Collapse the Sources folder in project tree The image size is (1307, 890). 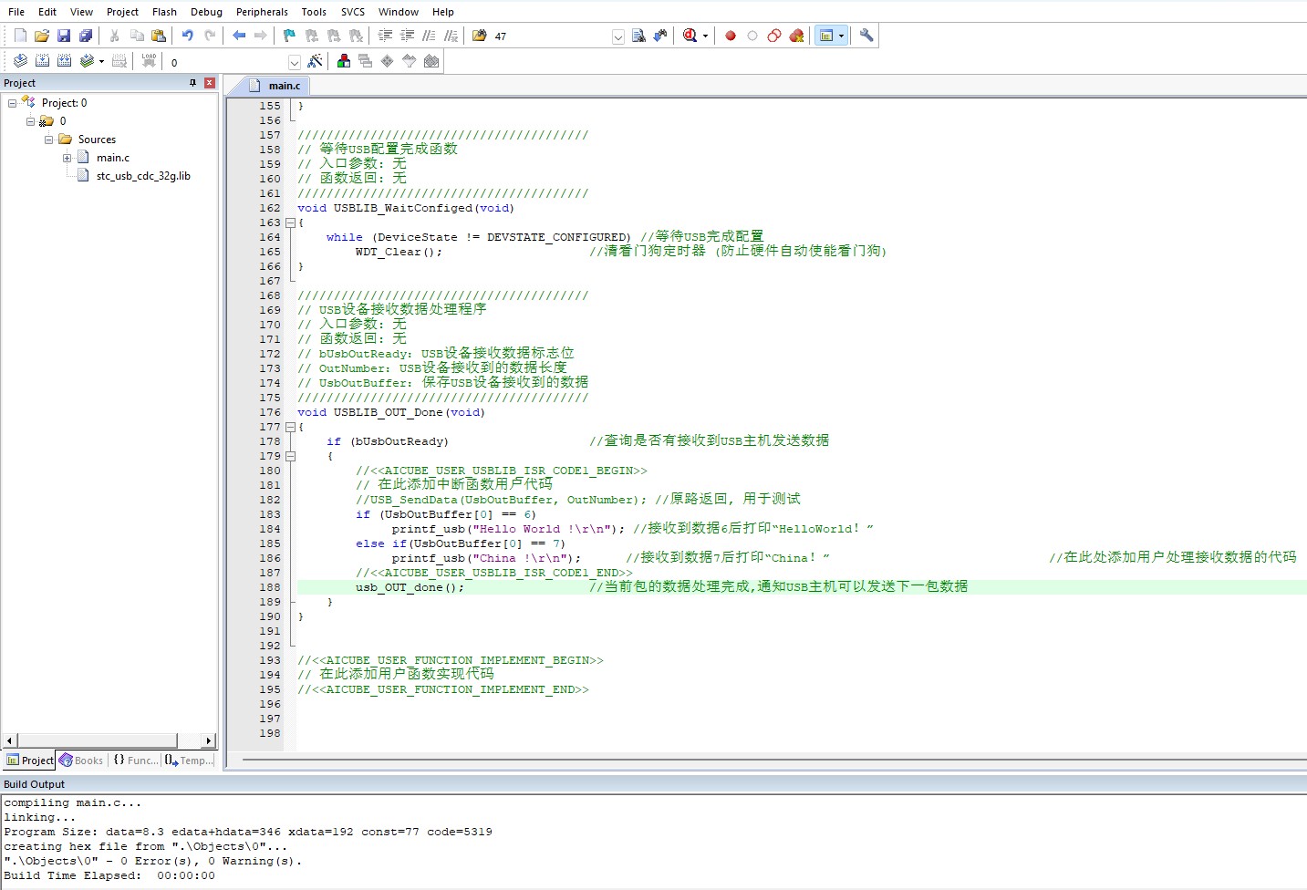coord(48,140)
